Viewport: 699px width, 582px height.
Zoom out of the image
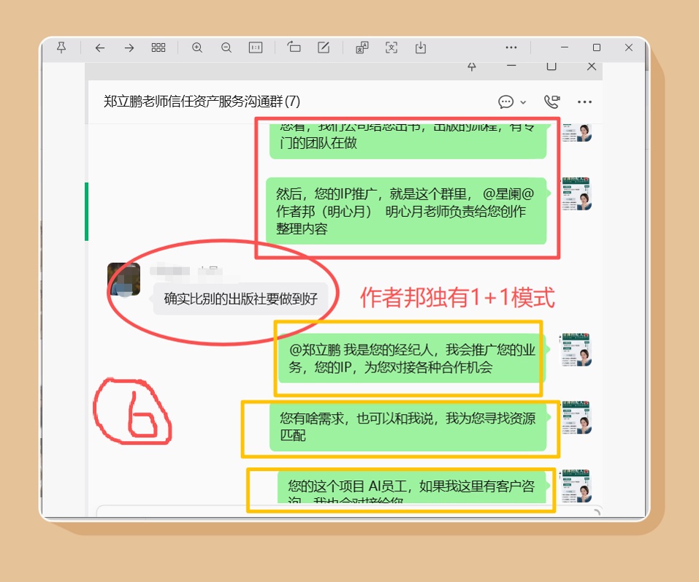tap(226, 47)
